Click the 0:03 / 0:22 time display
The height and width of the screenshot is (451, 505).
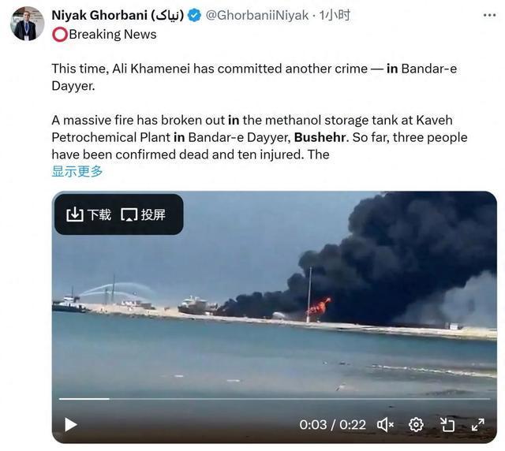(x=332, y=425)
